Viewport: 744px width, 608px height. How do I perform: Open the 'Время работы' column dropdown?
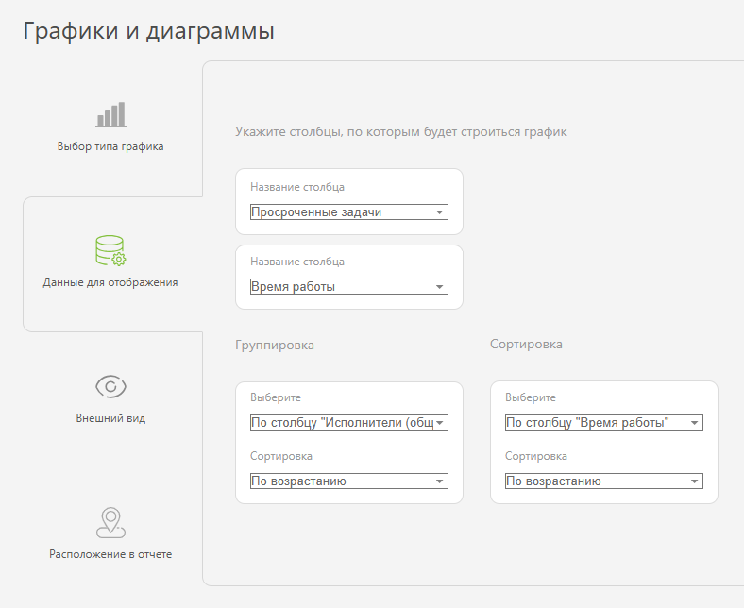[349, 287]
